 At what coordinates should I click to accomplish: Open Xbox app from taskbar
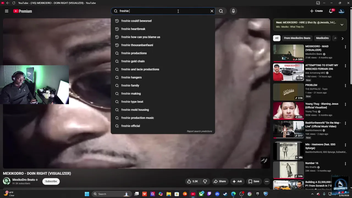click(201, 194)
